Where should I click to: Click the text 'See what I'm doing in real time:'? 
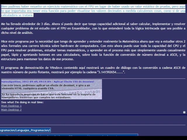tap(22, 102)
